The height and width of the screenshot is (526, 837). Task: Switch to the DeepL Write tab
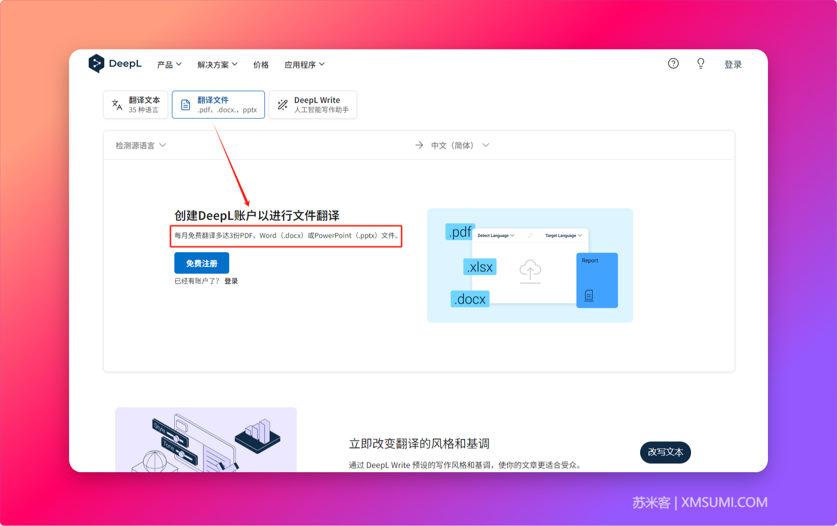(x=313, y=105)
